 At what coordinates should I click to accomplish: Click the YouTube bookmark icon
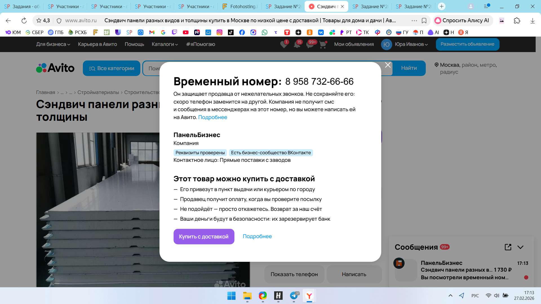pos(185,32)
